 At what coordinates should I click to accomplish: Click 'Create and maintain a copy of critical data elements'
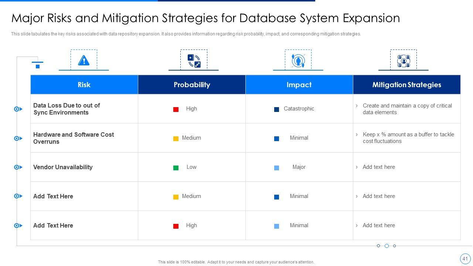click(407, 109)
